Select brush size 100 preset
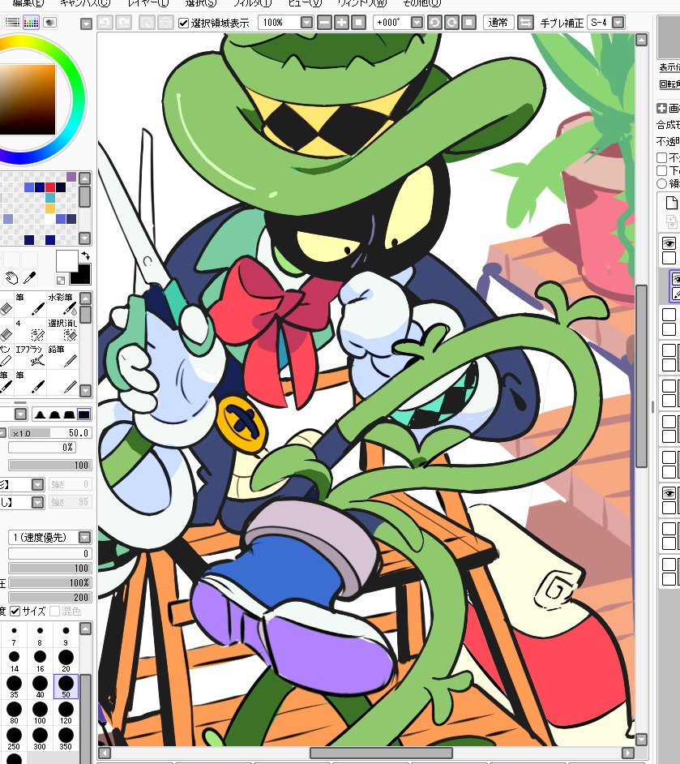Viewport: 680px width, 764px height. (x=40, y=712)
